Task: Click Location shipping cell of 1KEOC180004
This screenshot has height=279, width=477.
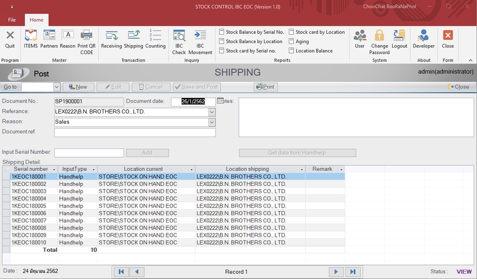Action: 250,199
